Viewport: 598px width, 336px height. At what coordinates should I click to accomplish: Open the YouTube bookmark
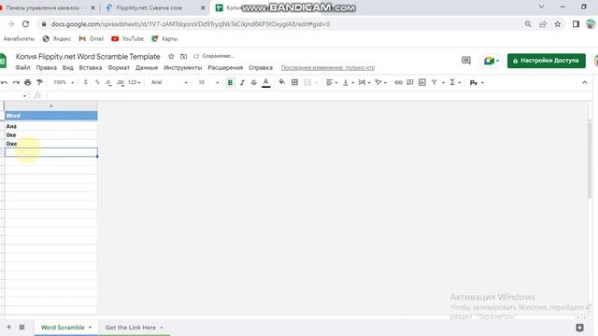click(127, 39)
